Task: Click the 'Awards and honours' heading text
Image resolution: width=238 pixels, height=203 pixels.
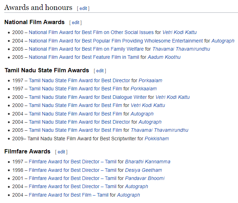Action: tap(38, 7)
